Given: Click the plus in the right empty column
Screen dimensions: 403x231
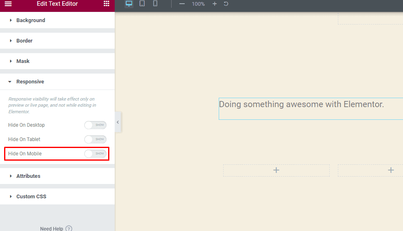Looking at the screenshot, I should (391, 170).
